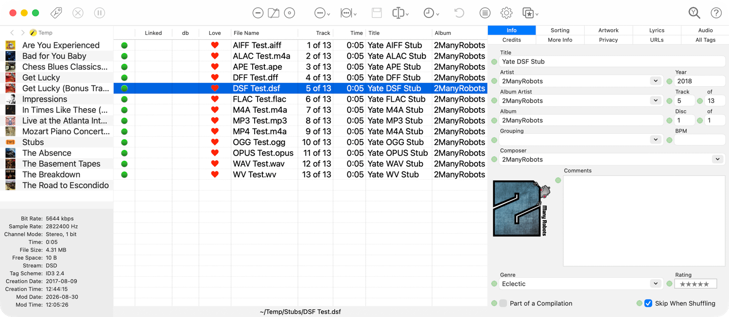
Task: Toggle love heart for FLAC Test.flac
Action: pyautogui.click(x=215, y=99)
